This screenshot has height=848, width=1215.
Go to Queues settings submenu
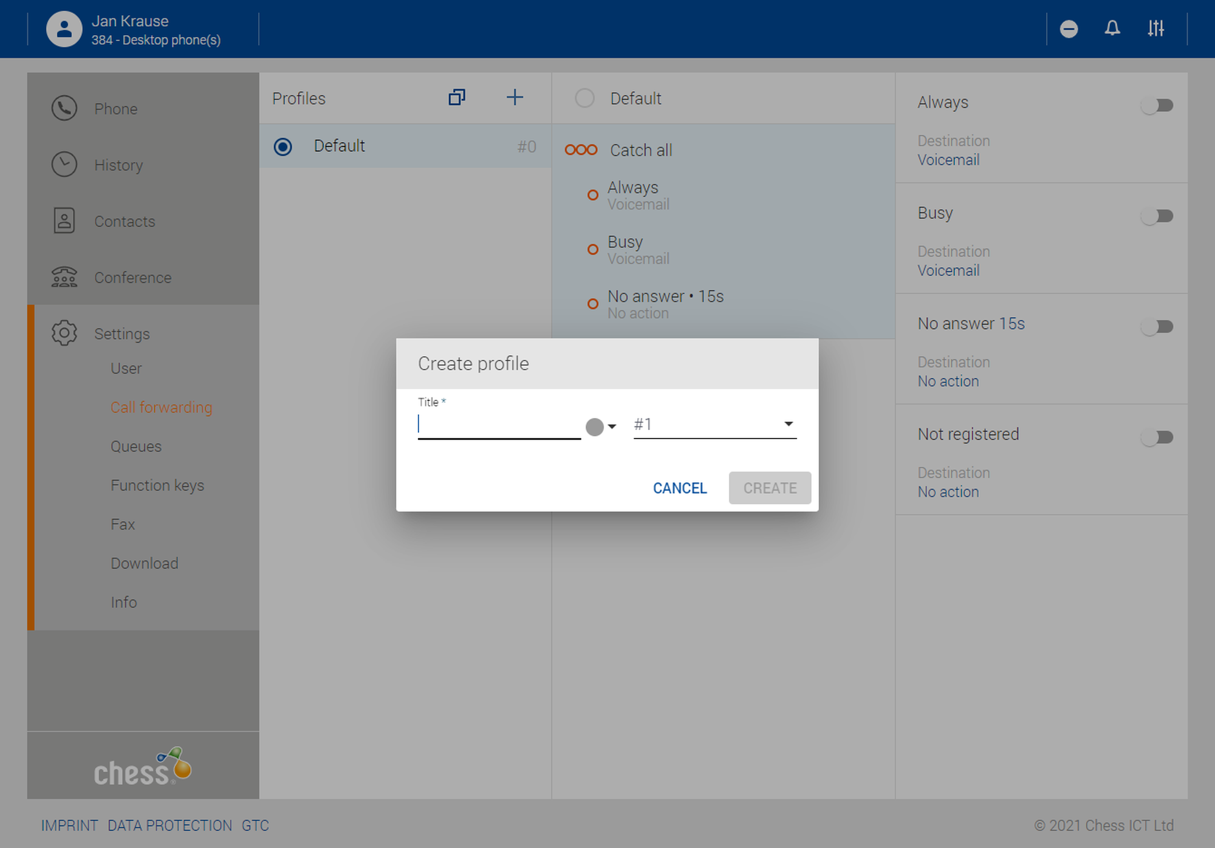(136, 446)
